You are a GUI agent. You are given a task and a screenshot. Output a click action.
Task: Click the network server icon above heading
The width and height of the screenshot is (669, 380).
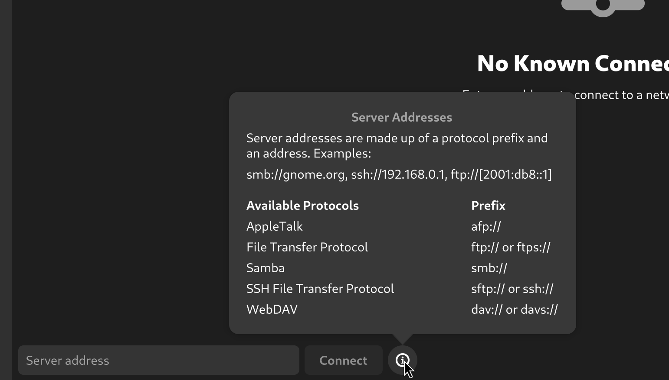pyautogui.click(x=603, y=6)
